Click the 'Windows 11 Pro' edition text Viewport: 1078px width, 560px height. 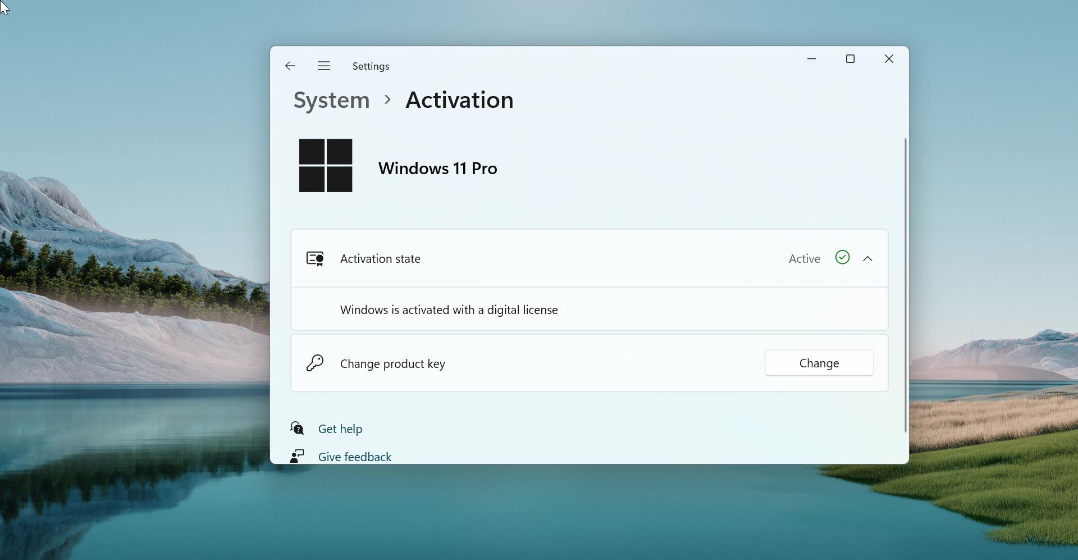(437, 169)
